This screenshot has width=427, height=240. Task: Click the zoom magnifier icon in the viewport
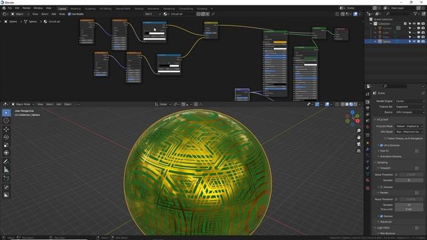click(359, 131)
